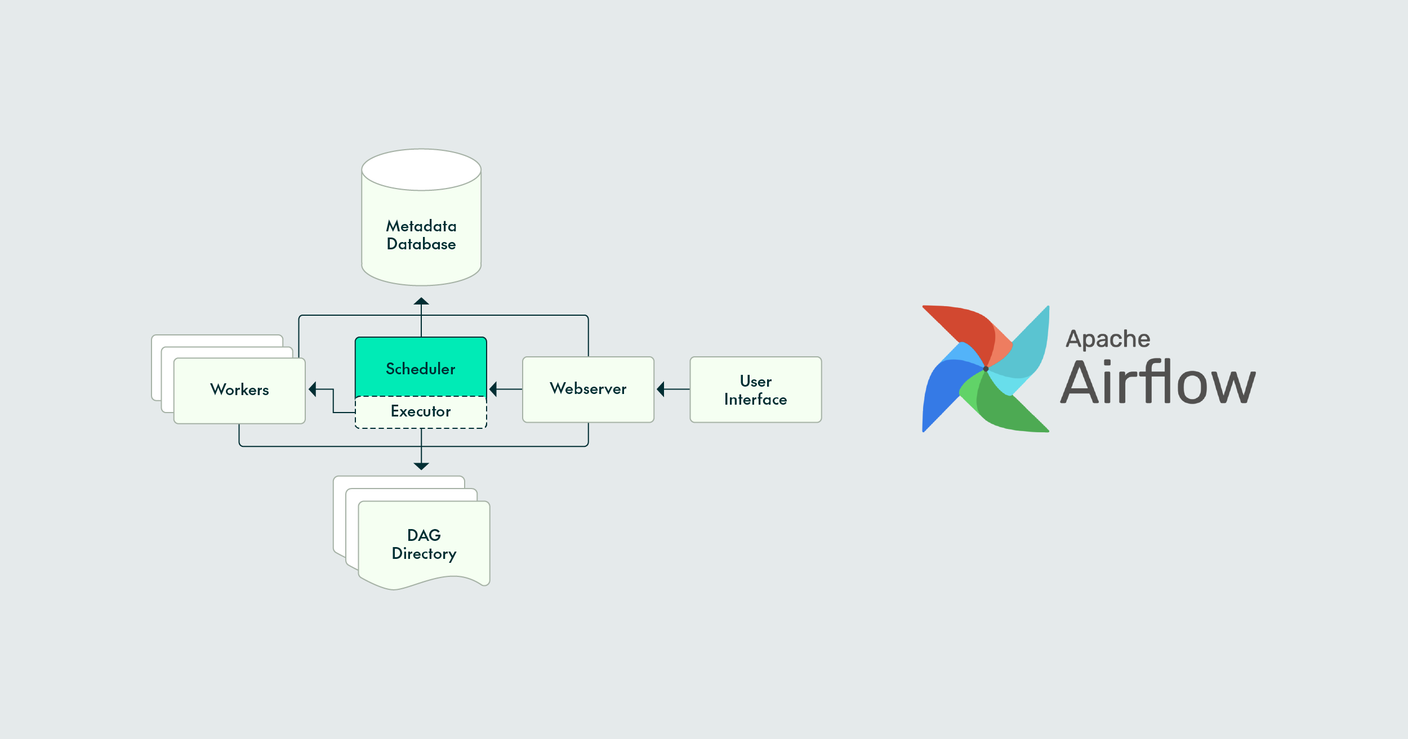Select the Webserver box label

point(588,389)
